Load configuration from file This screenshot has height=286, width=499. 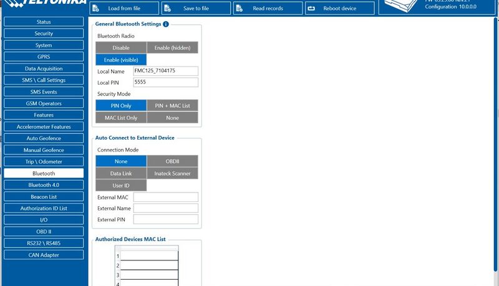click(x=124, y=8)
